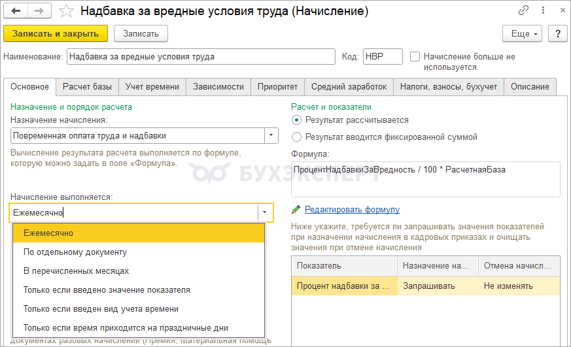Collapse the Начисление выполняется dropdown arrow
Viewport: 571px width, 347px height.
pyautogui.click(x=265, y=212)
